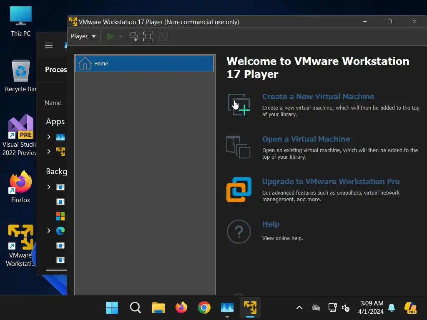Open the Player menu dropdown
Screen dimensions: 427x320
[x=83, y=36]
